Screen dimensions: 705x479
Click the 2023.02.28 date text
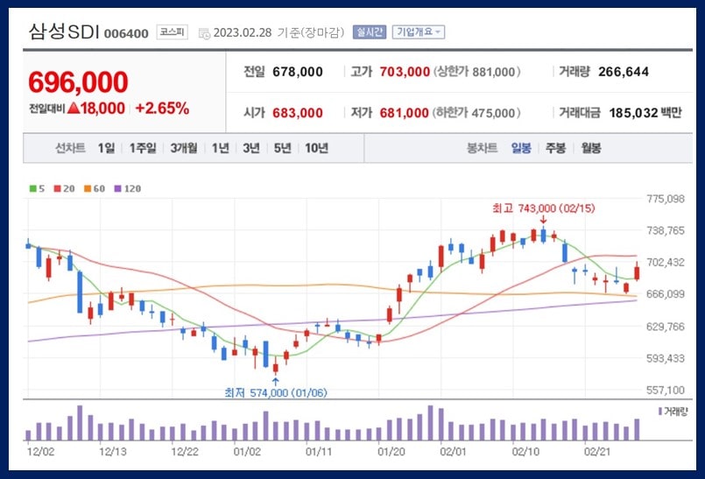coord(243,32)
